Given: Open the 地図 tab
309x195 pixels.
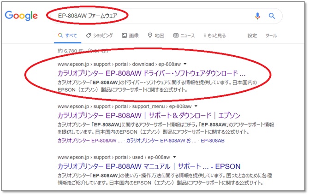Looking at the screenshot, I should coord(156,35).
